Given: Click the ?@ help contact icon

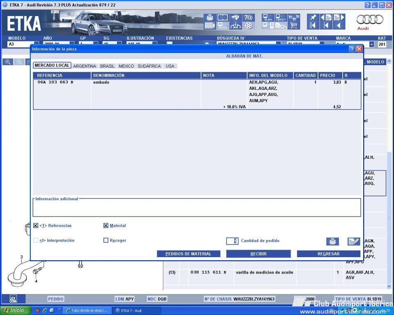Looking at the screenshot, I should 249,17.
